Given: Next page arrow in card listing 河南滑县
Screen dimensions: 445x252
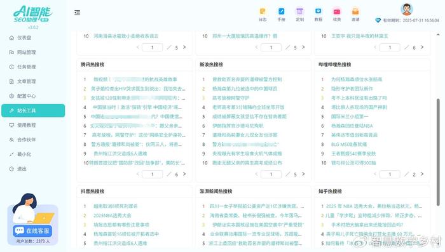Looking at the screenshot, I should 184,47.
